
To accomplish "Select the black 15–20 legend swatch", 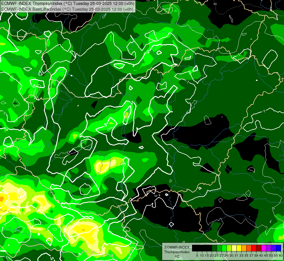I will (x=209, y=248).
